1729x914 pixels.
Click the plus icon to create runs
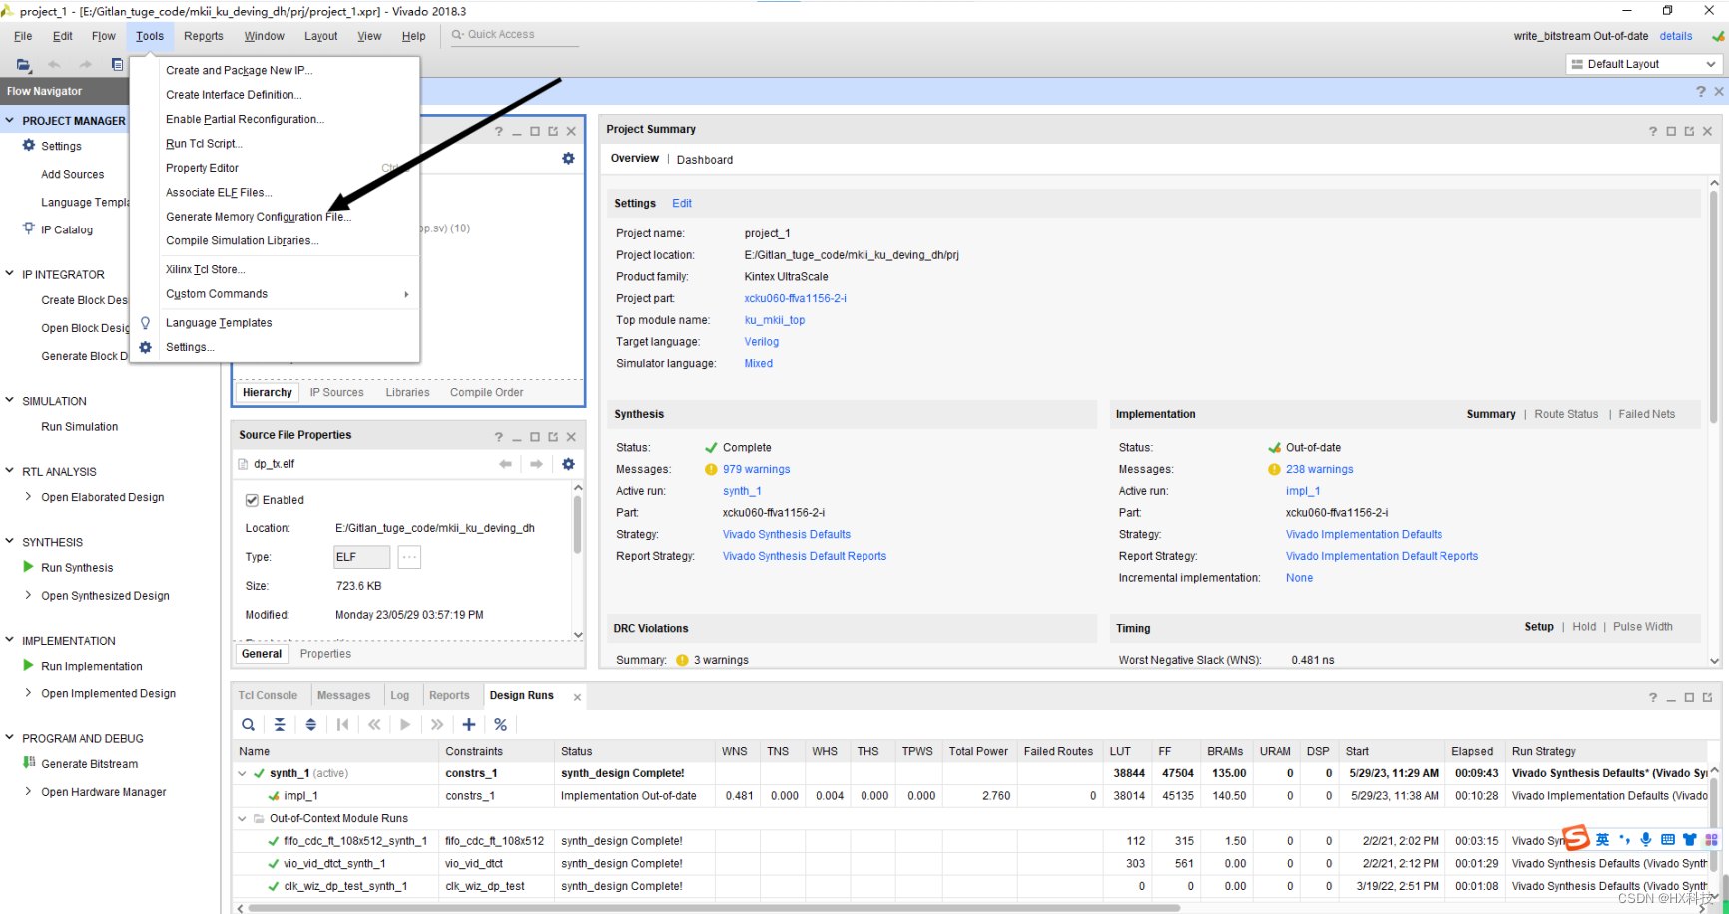click(469, 725)
